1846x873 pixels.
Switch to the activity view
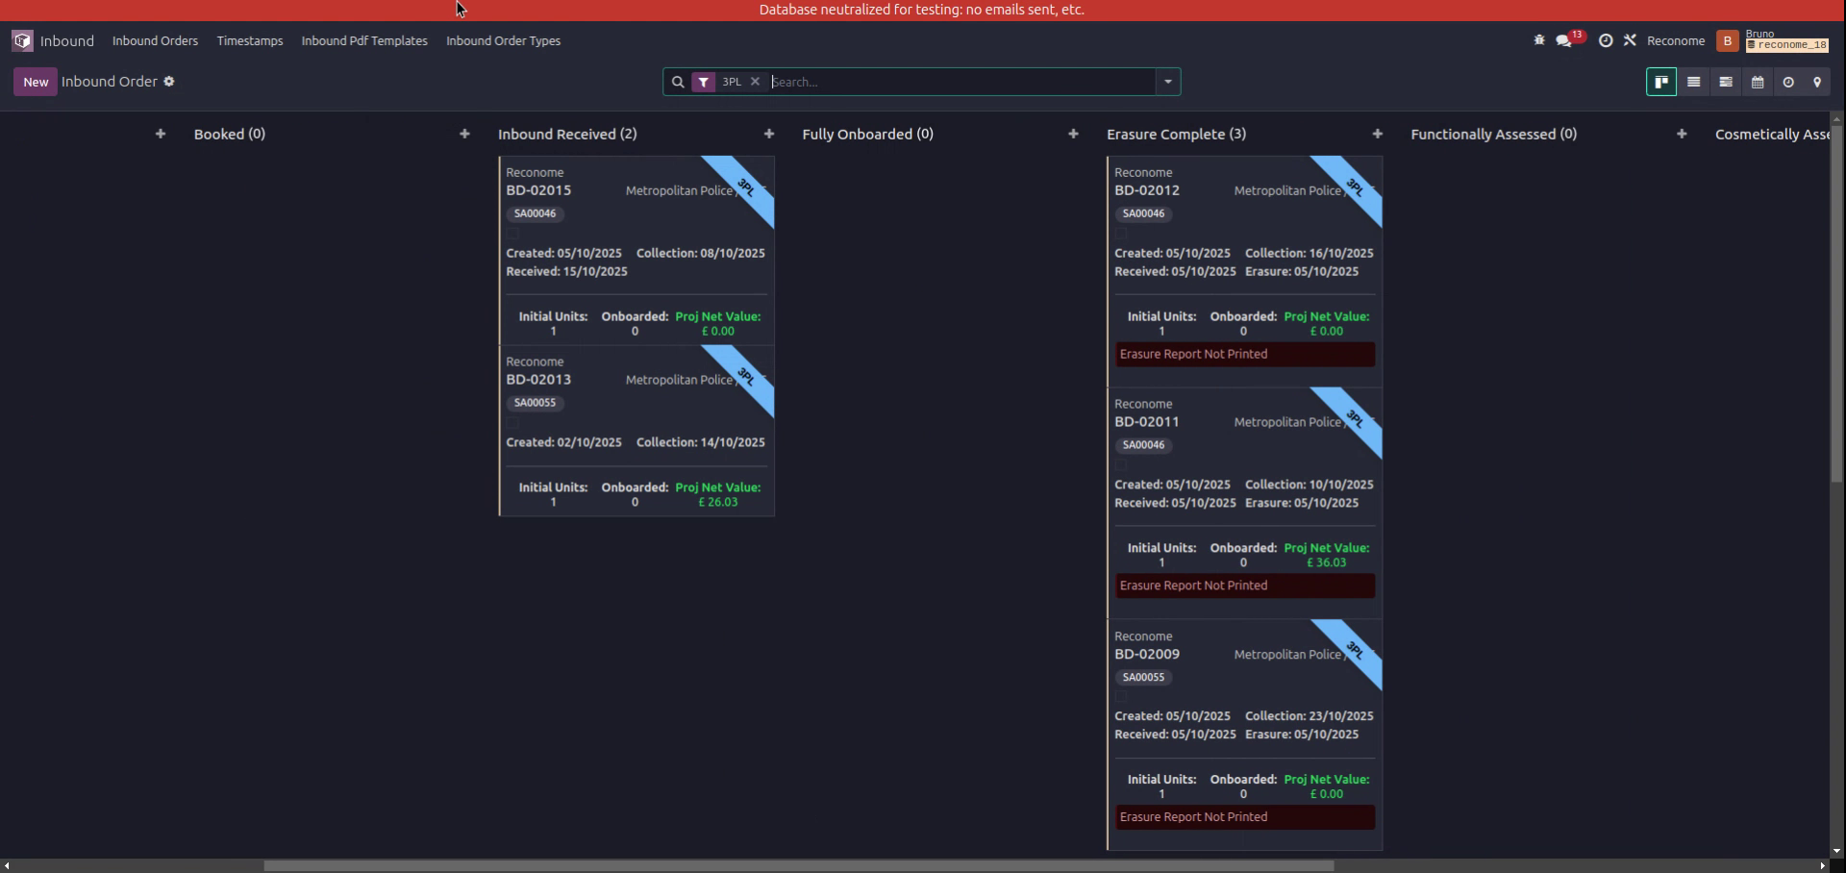1788,83
